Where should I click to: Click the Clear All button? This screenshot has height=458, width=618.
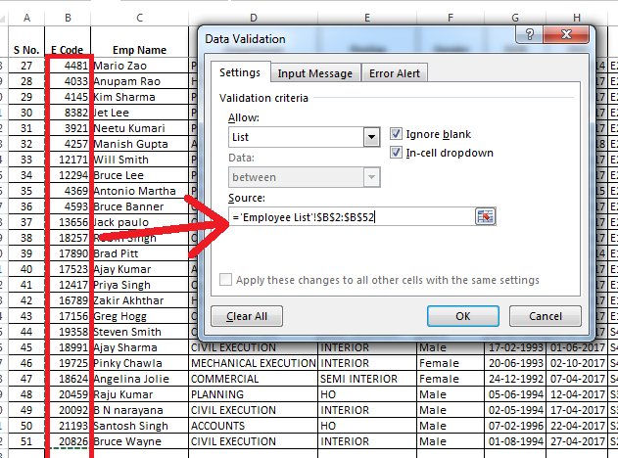[247, 316]
